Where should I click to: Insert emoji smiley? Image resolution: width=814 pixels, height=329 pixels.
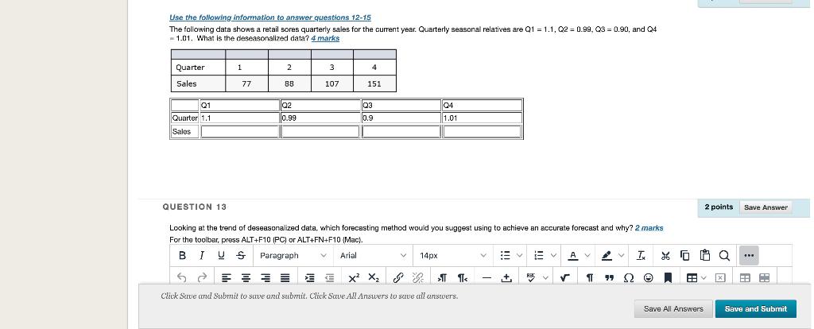[649, 277]
